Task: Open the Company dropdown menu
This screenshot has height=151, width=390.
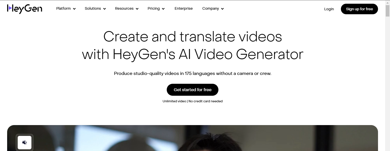Action: pos(213,9)
